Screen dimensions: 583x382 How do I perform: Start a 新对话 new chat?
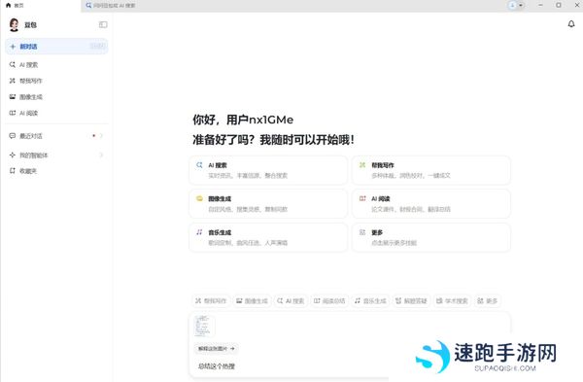(x=56, y=47)
